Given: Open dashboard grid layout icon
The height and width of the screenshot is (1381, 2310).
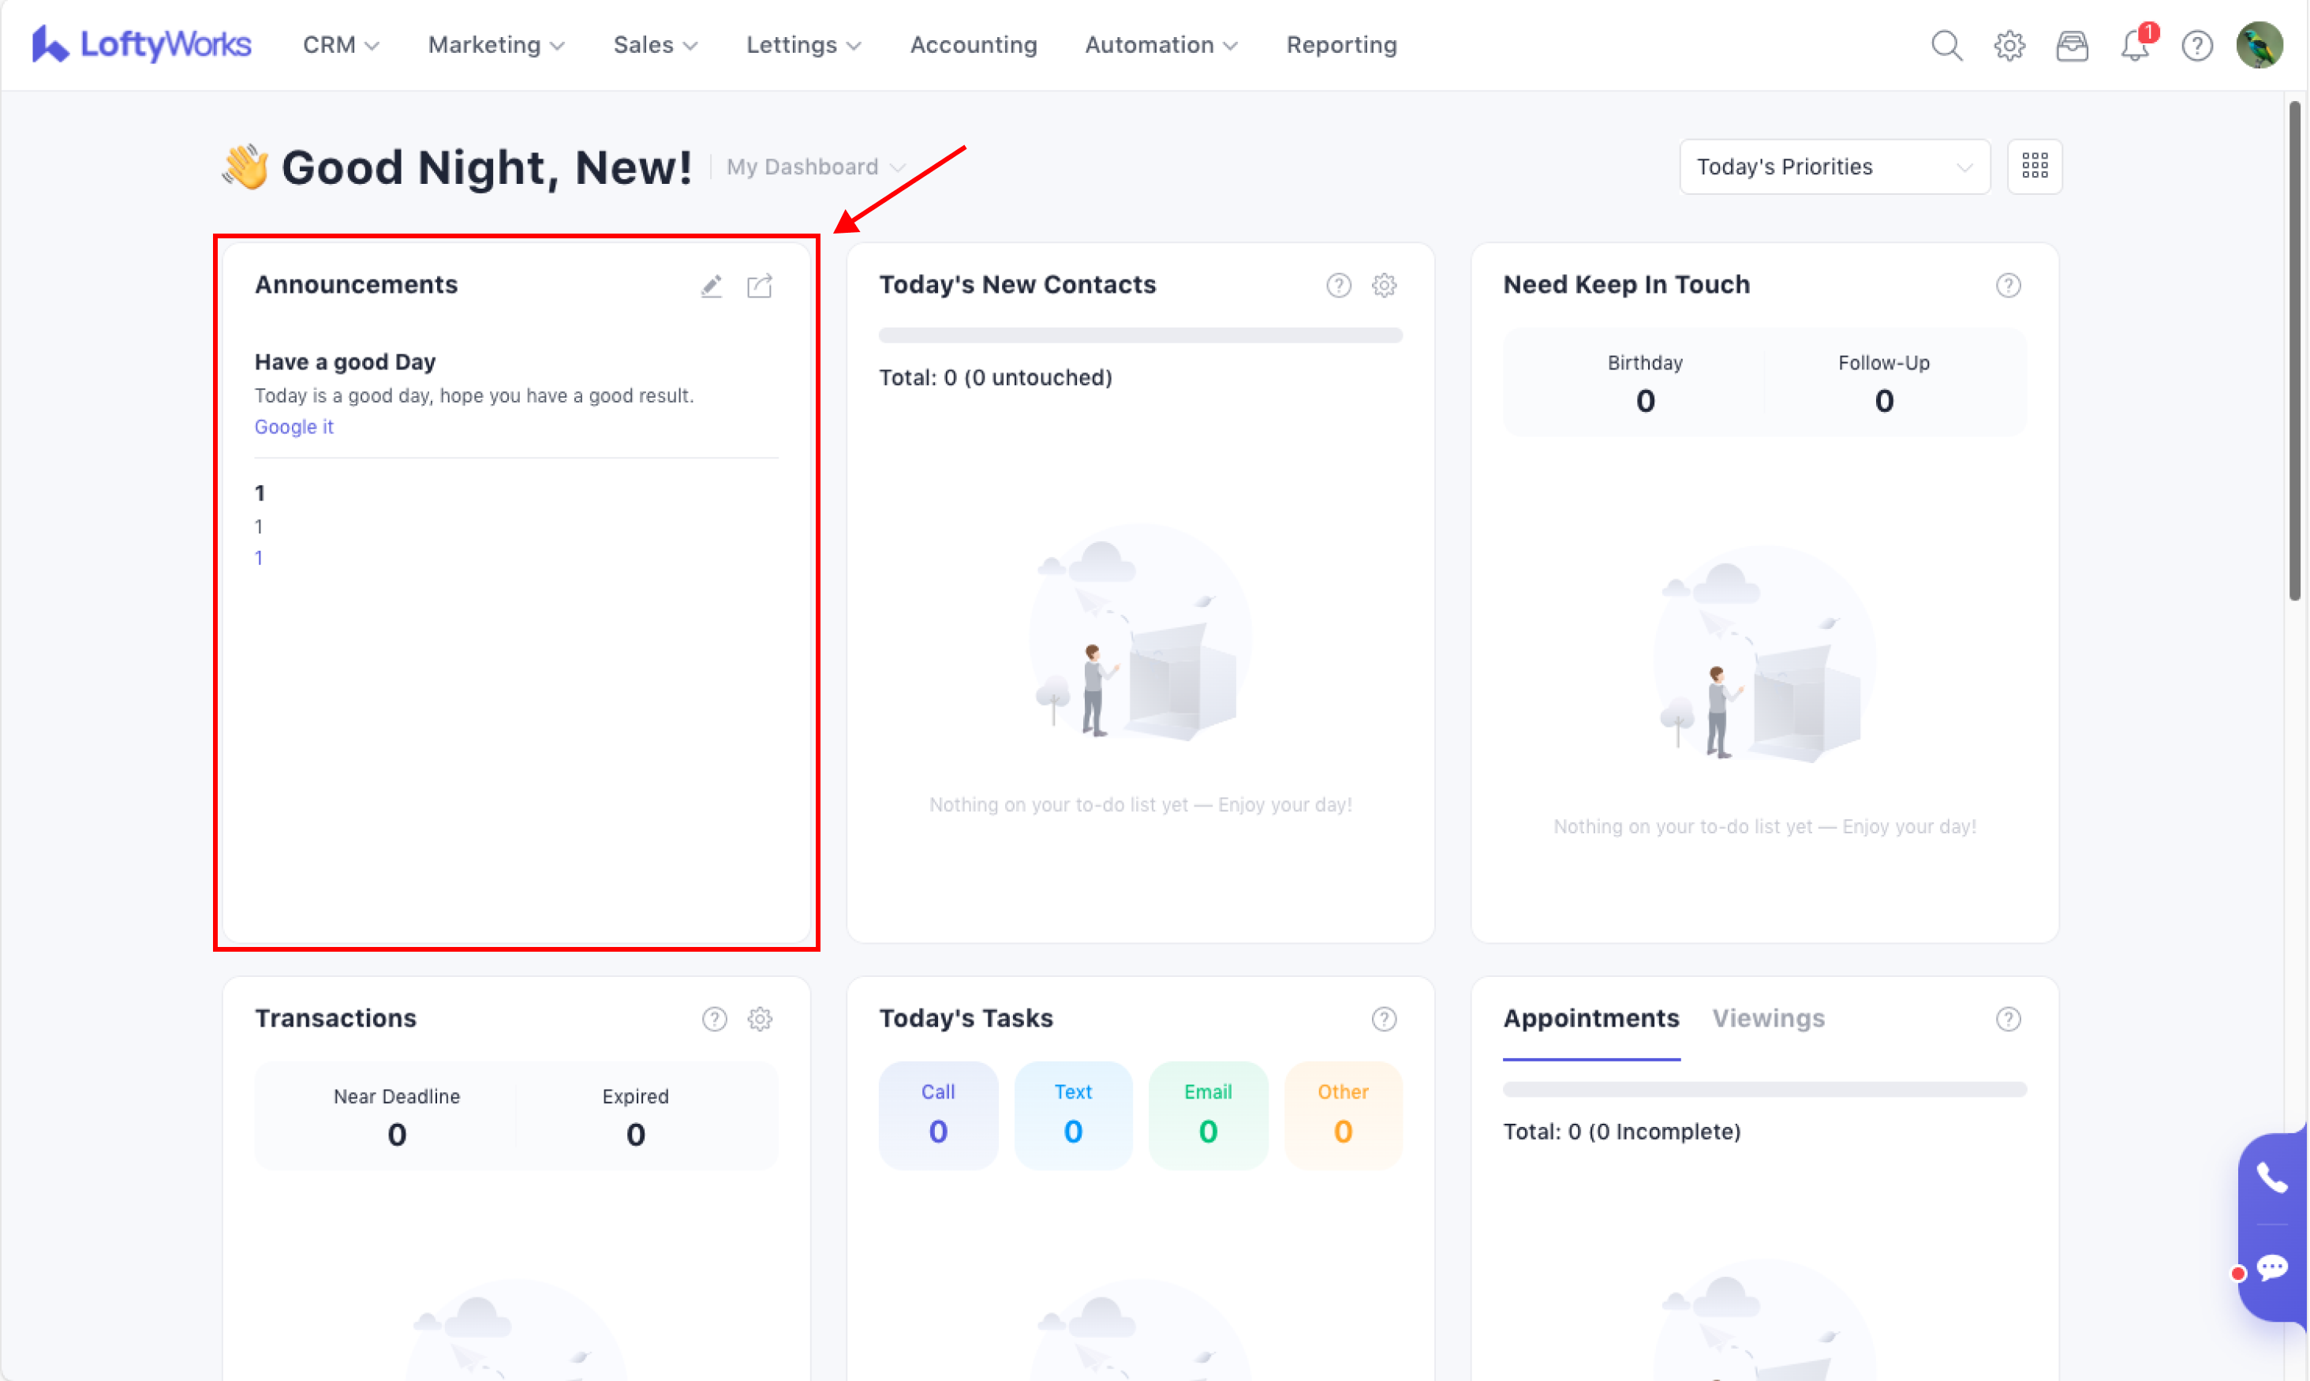Looking at the screenshot, I should pyautogui.click(x=2034, y=167).
